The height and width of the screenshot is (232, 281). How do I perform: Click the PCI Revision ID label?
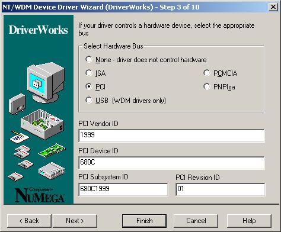click(197, 178)
